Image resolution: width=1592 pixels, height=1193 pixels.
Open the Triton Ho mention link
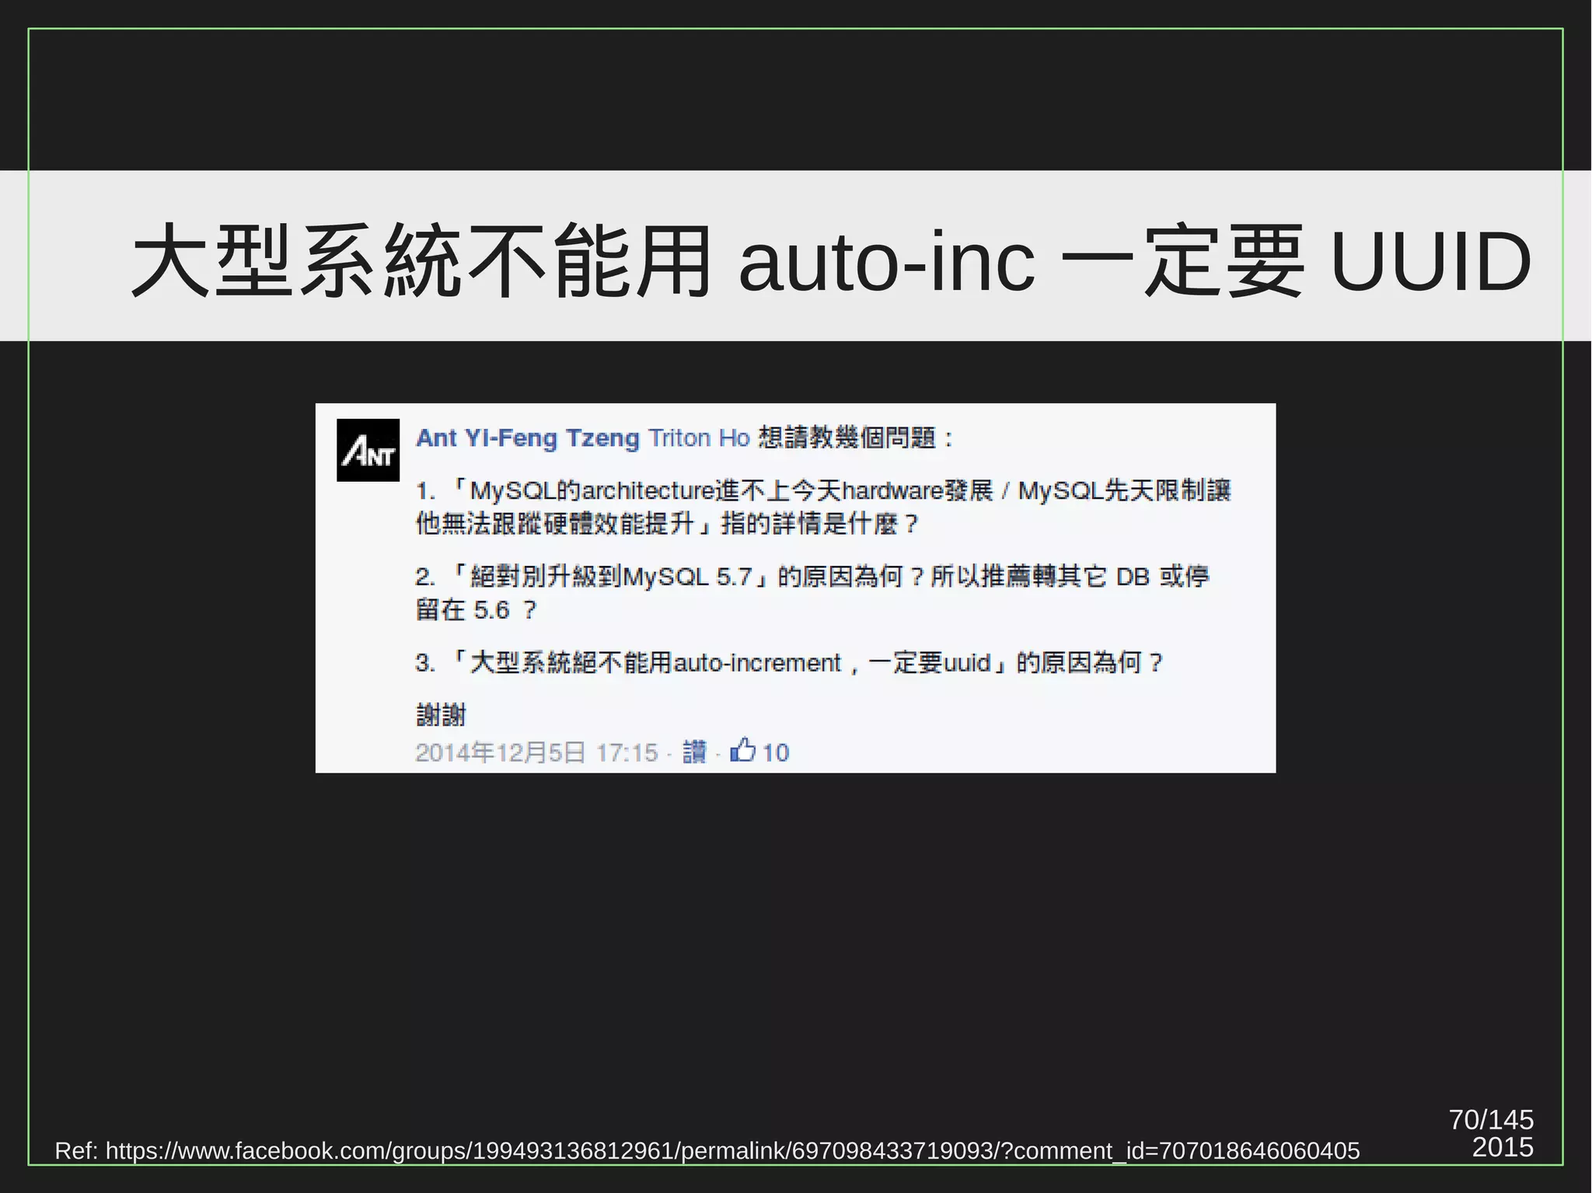click(x=699, y=438)
